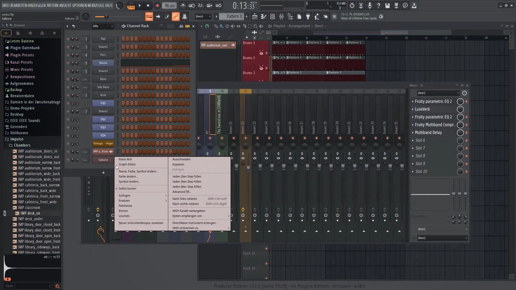Viewport: 516px width, 290px height.
Task: Select Jeden 2ten Step füllen from context menu
Action: 187,176
